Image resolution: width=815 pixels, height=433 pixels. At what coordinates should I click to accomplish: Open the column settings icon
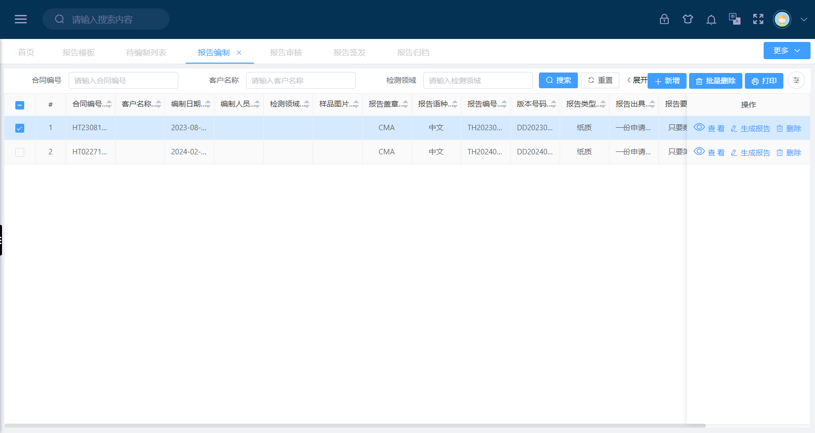point(796,80)
